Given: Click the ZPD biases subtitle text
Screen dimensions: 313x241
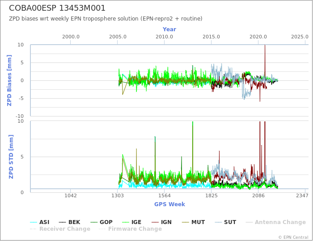Looking at the screenshot, I should [x=106, y=19].
